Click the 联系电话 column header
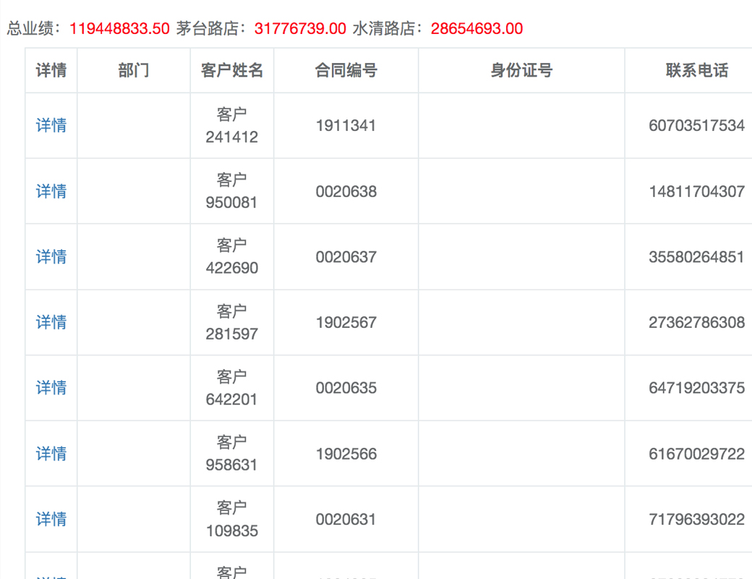 [x=696, y=70]
